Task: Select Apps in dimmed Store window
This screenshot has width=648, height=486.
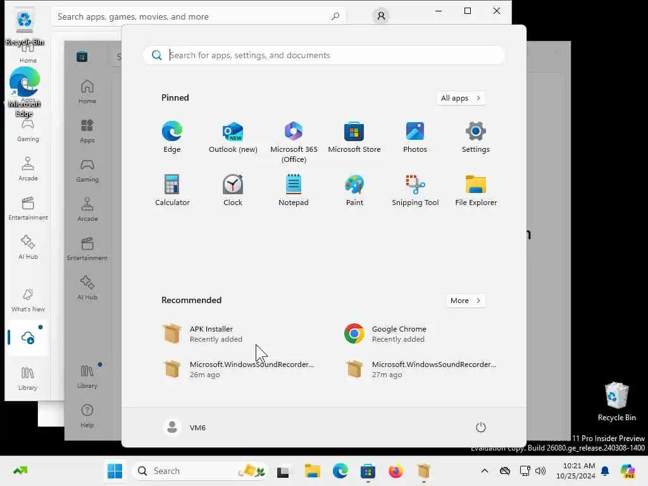Action: [87, 131]
